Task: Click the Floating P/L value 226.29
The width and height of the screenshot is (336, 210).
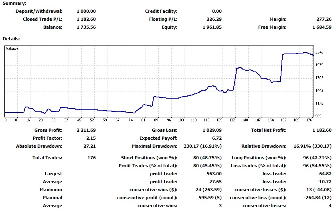Action: (214, 19)
